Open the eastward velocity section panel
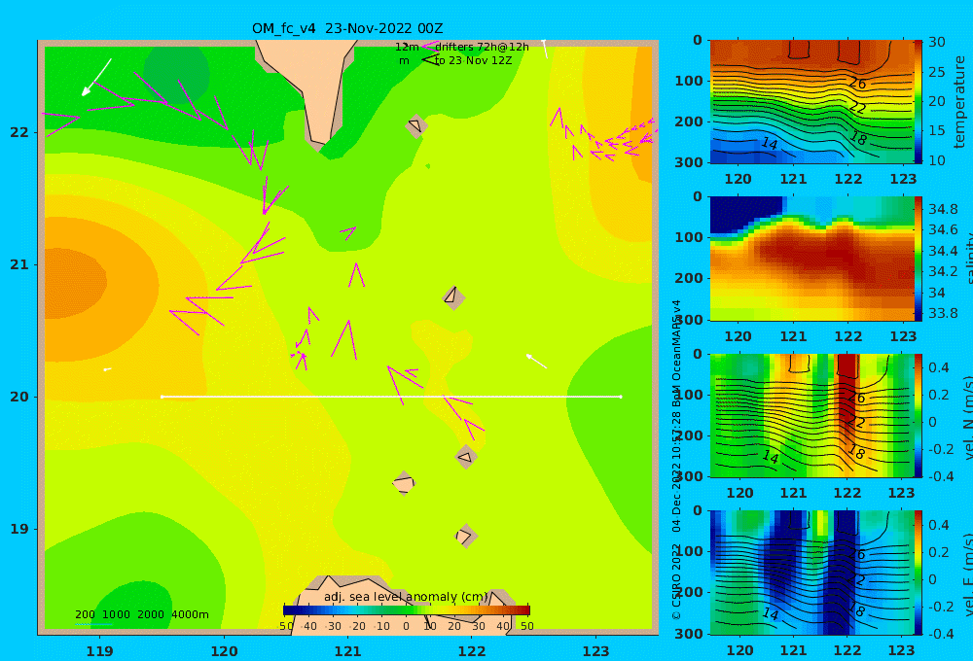The height and width of the screenshot is (661, 973). (x=811, y=573)
